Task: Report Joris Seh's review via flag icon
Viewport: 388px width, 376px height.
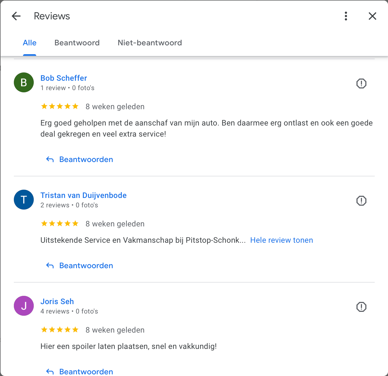Action: pos(361,307)
